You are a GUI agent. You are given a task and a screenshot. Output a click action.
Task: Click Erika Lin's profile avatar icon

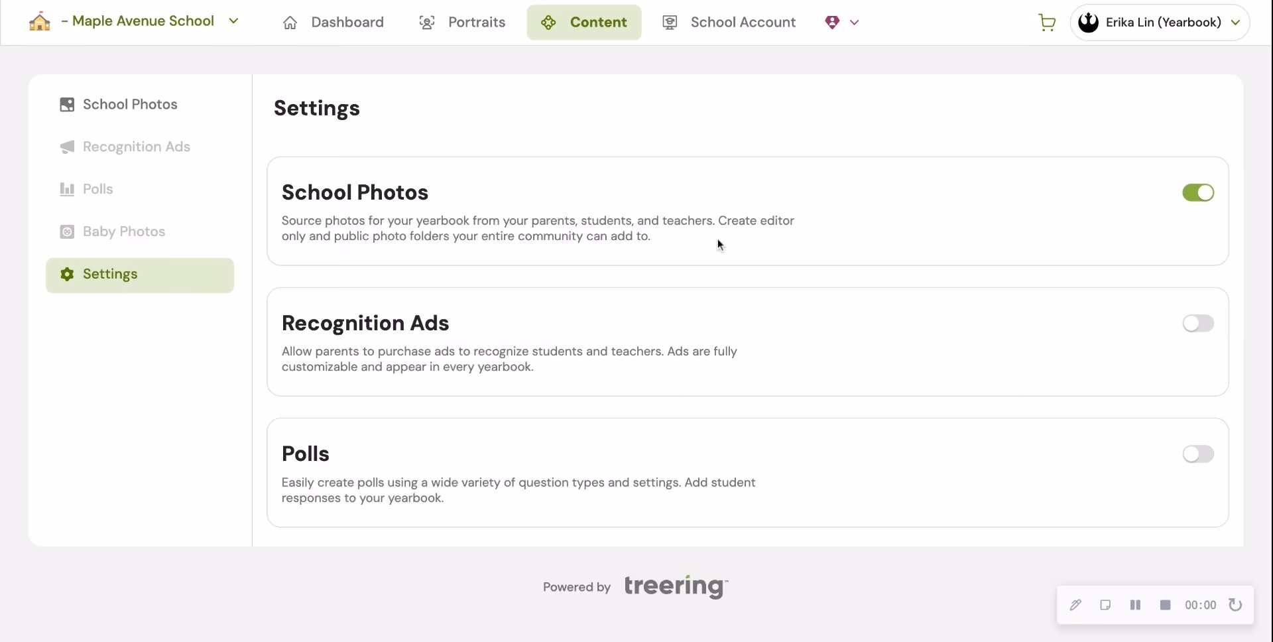click(1088, 23)
